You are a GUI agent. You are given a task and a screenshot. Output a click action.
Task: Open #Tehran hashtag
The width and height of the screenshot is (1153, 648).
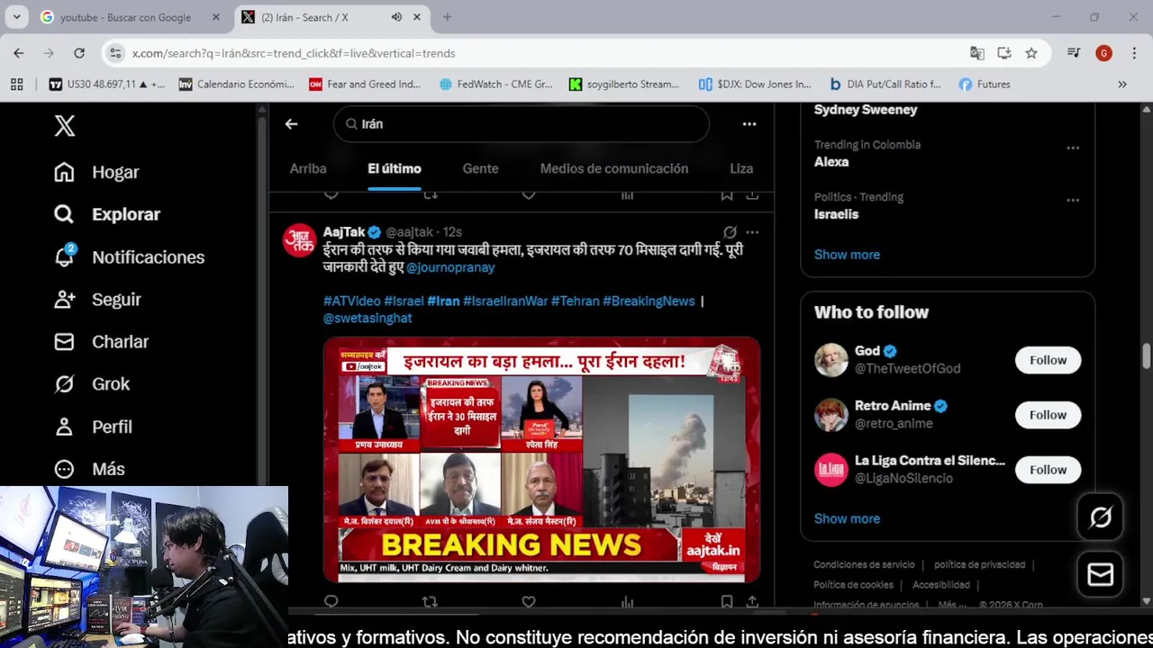pos(576,301)
